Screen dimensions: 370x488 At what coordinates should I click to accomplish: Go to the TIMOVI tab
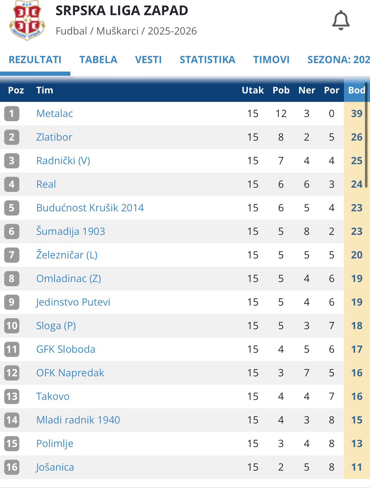click(x=271, y=60)
